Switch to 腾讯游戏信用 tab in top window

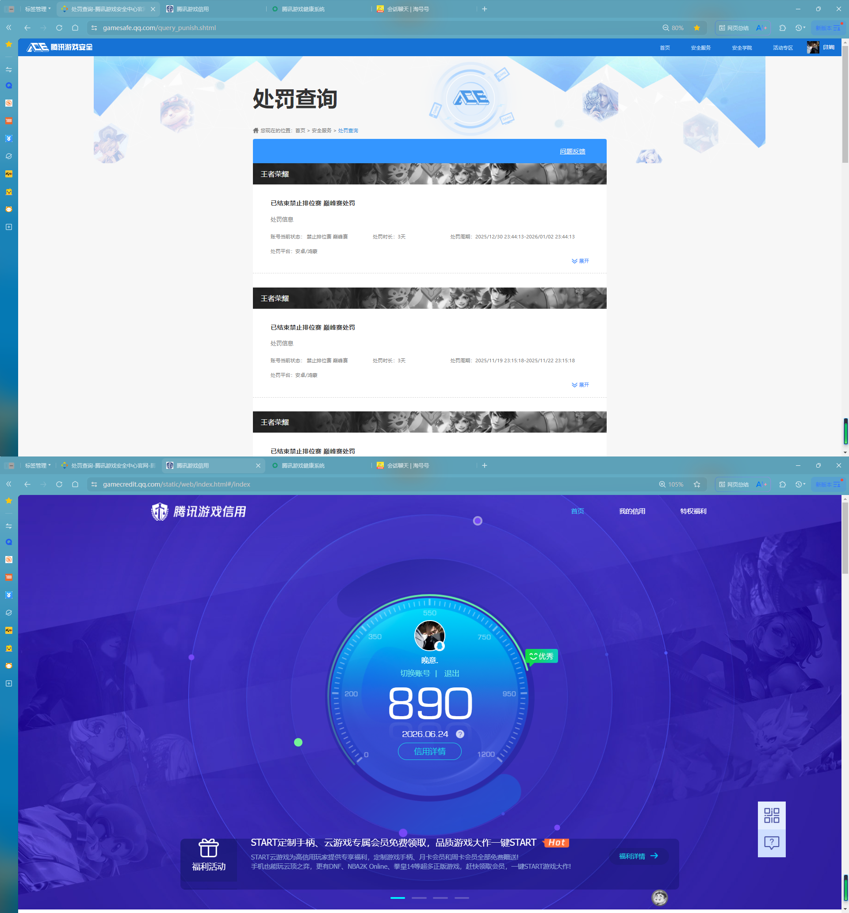(214, 9)
